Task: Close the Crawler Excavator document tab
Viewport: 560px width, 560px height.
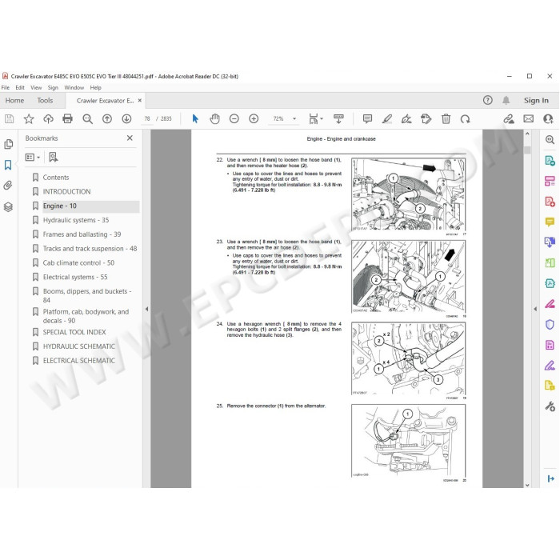Action: point(140,100)
